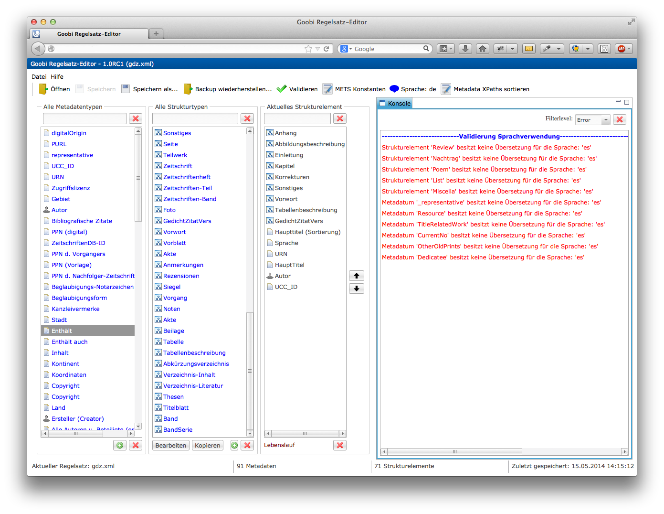
Task: Delete selected structure type with red X
Action: tap(247, 445)
